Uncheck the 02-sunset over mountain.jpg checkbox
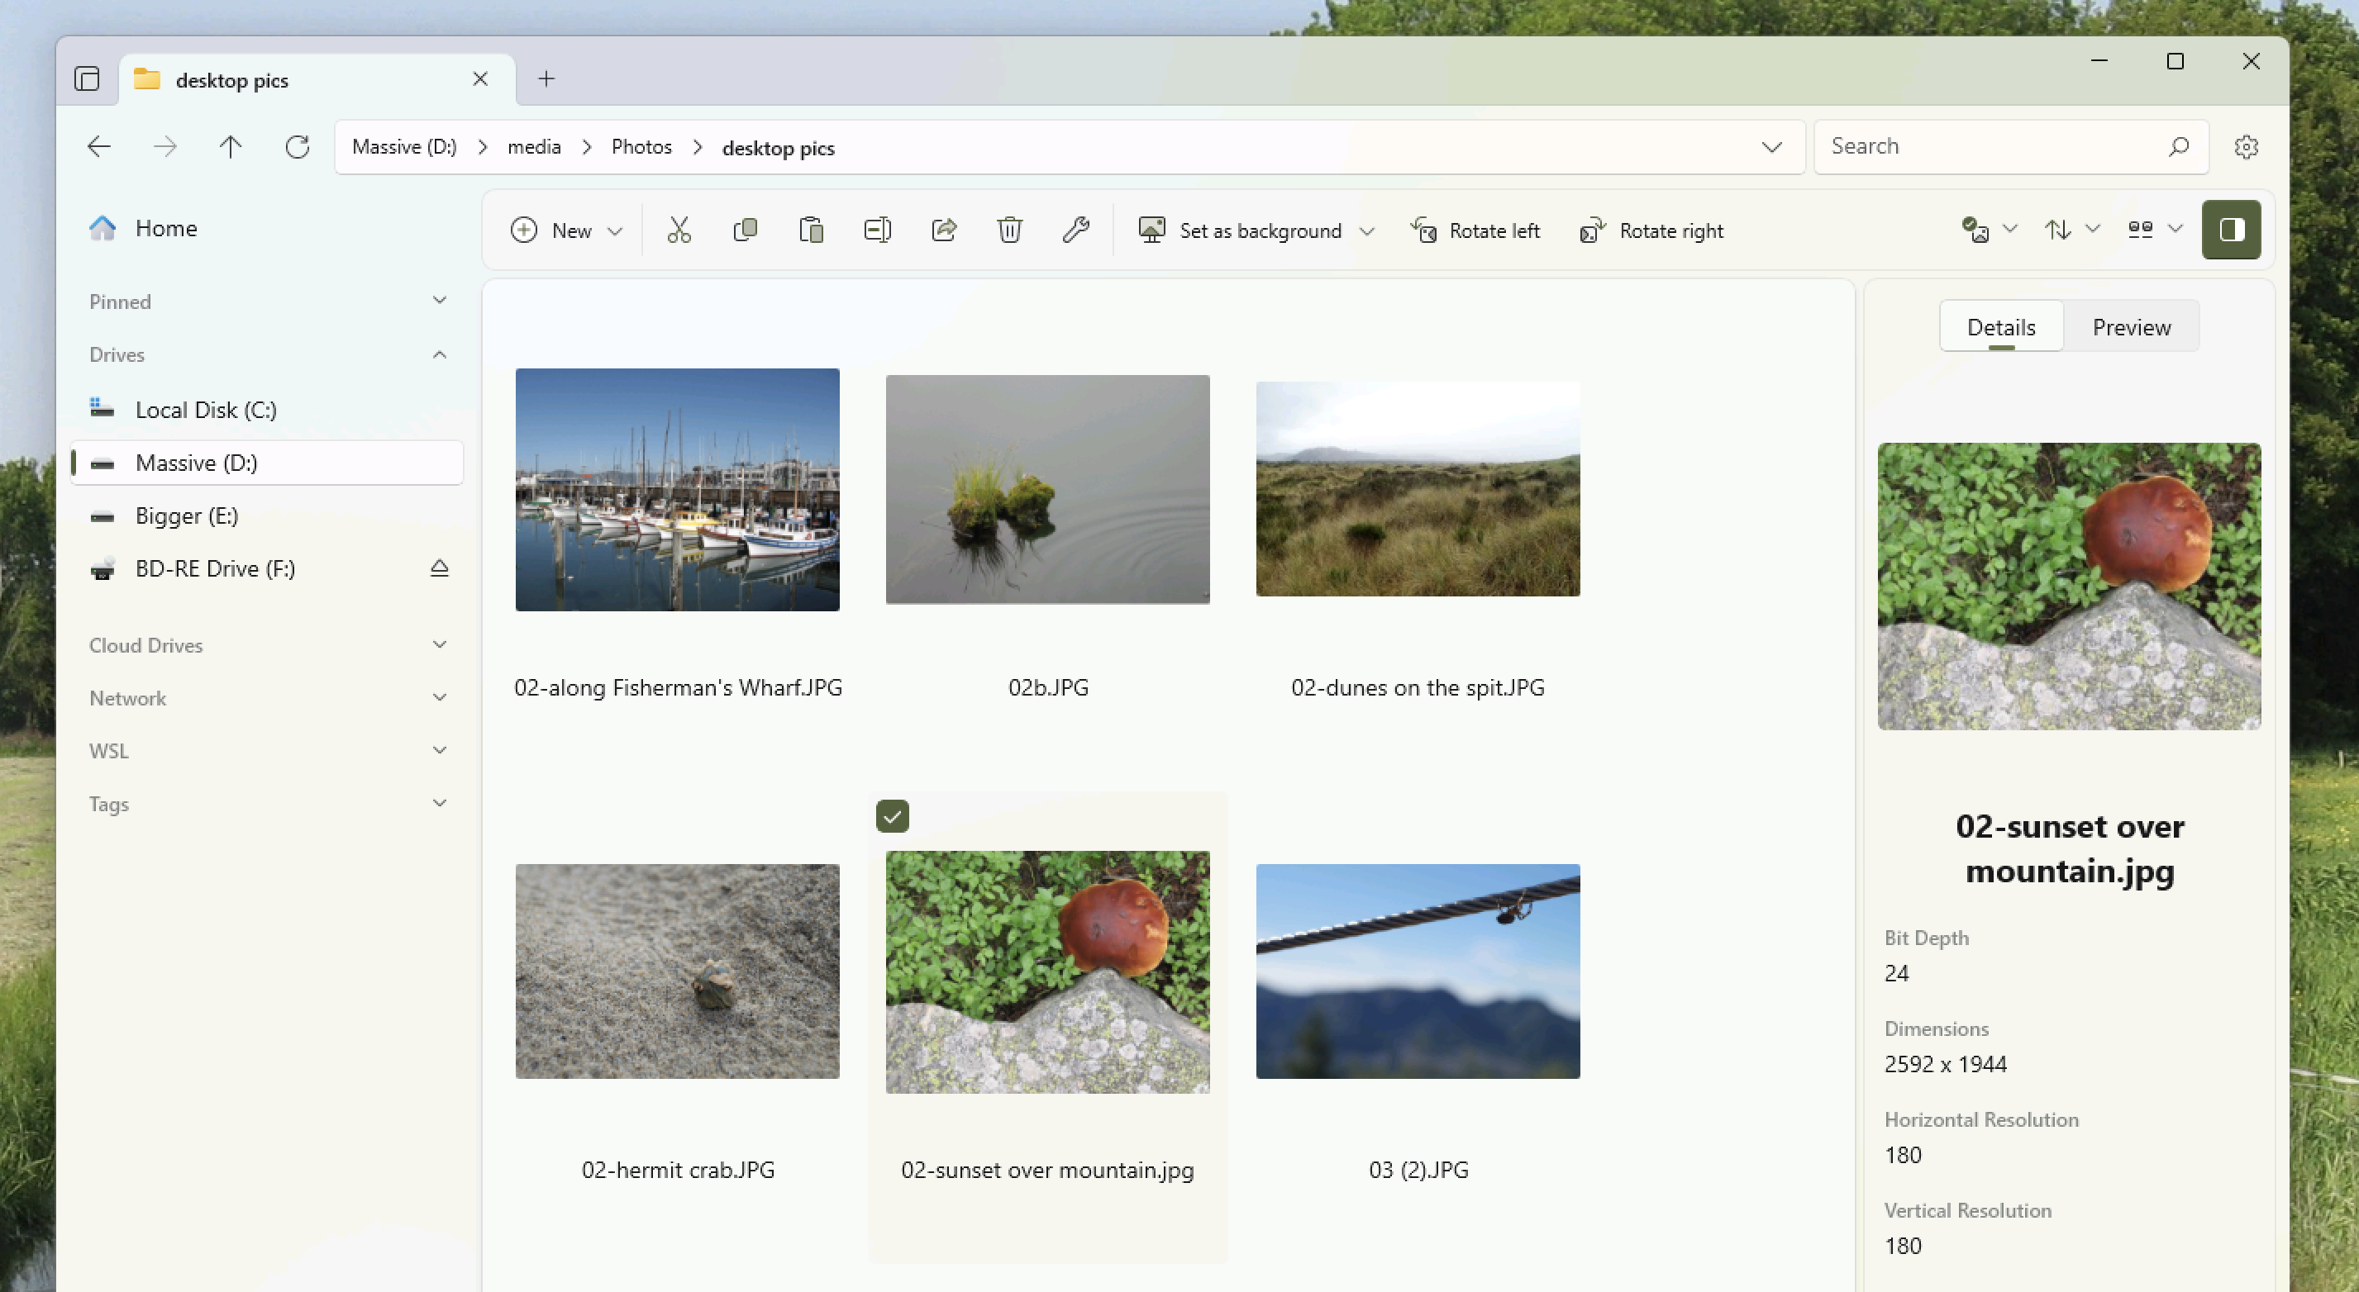2359x1292 pixels. 892,816
